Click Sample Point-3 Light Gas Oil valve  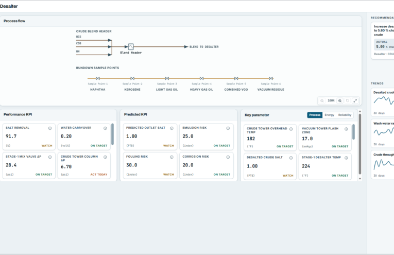pyautogui.click(x=167, y=78)
